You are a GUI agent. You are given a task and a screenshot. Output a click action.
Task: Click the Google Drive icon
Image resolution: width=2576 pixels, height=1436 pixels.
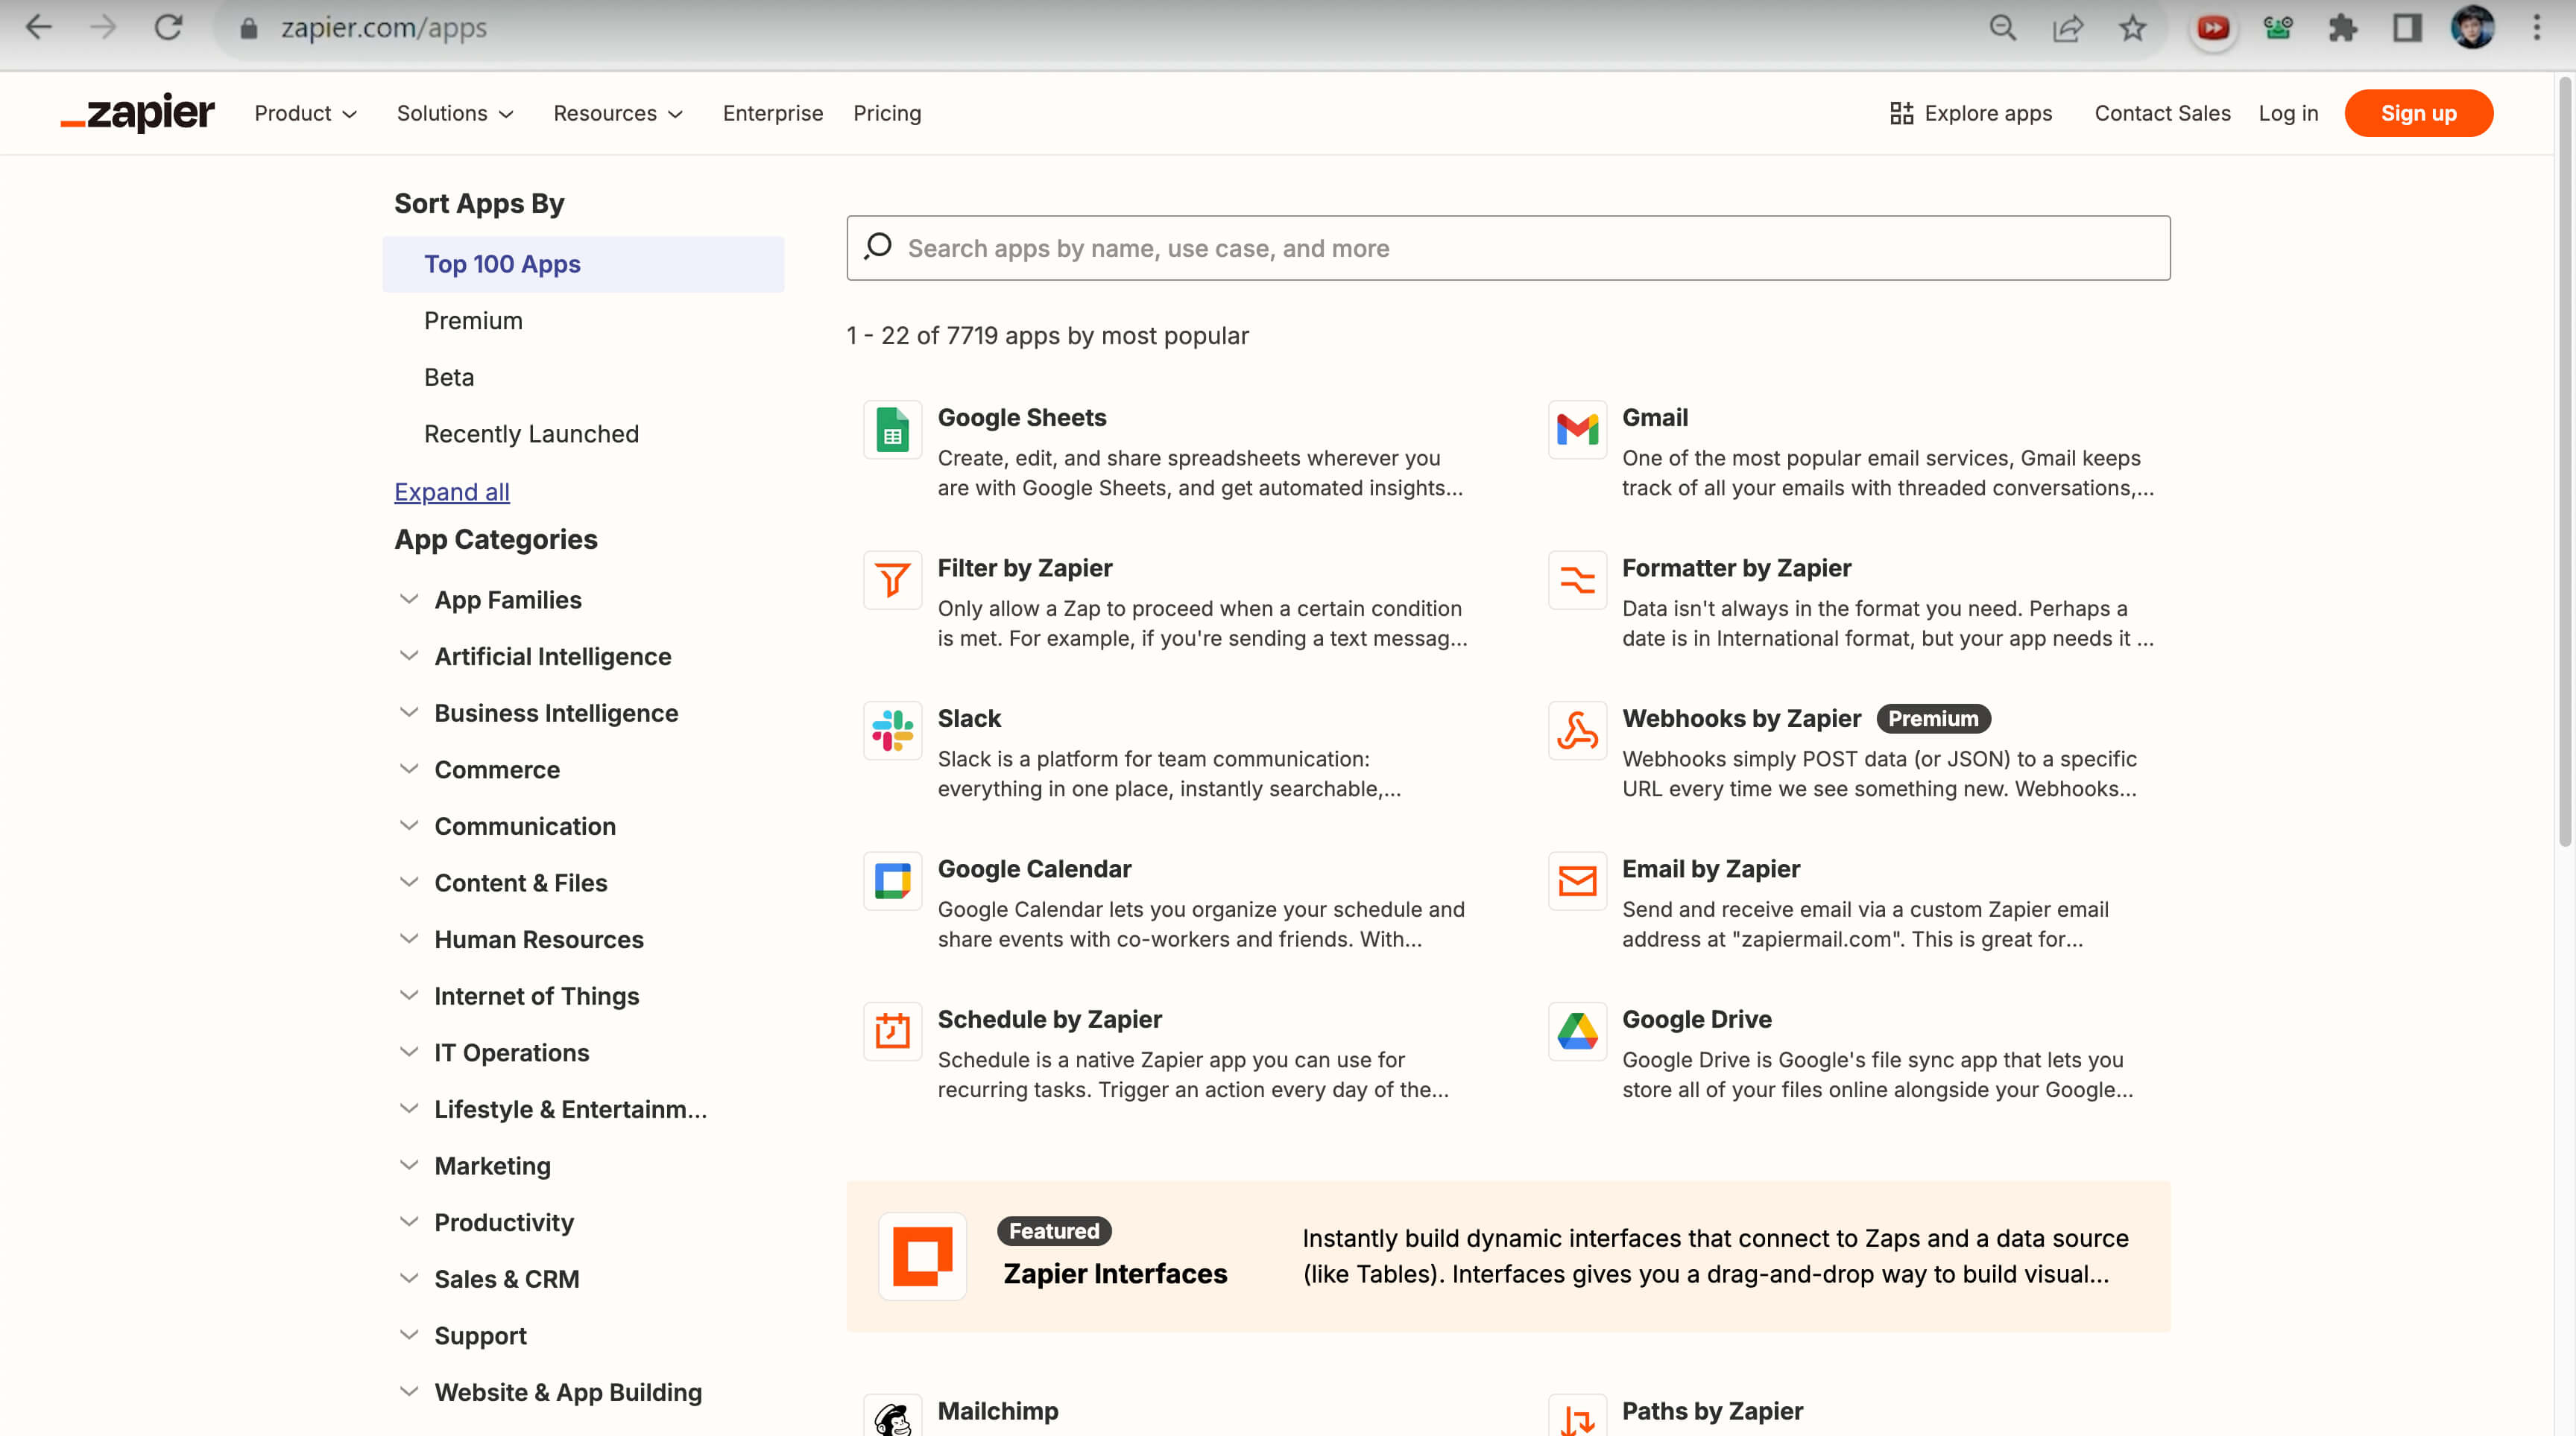pyautogui.click(x=1577, y=1032)
